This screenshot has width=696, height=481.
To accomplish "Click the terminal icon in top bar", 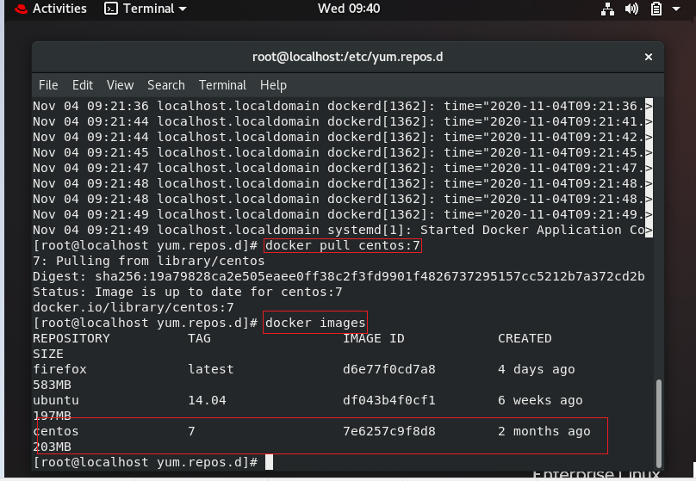I will pos(111,9).
